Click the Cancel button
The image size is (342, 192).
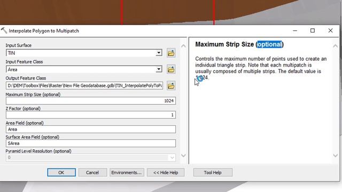(x=92, y=172)
